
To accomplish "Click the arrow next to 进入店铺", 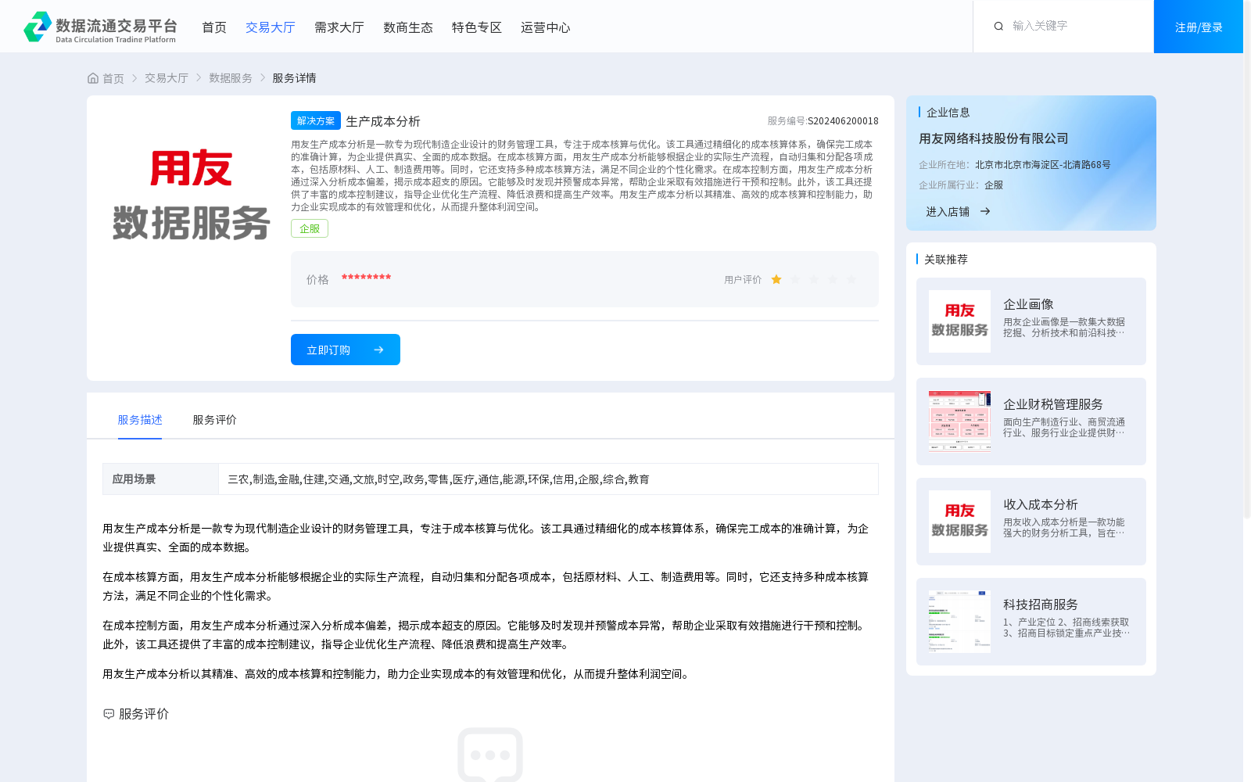I will coord(985,211).
